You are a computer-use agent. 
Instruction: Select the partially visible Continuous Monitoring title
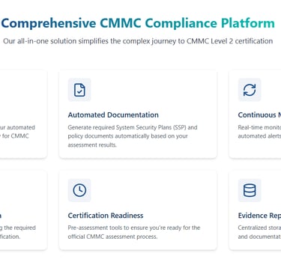tap(259, 115)
